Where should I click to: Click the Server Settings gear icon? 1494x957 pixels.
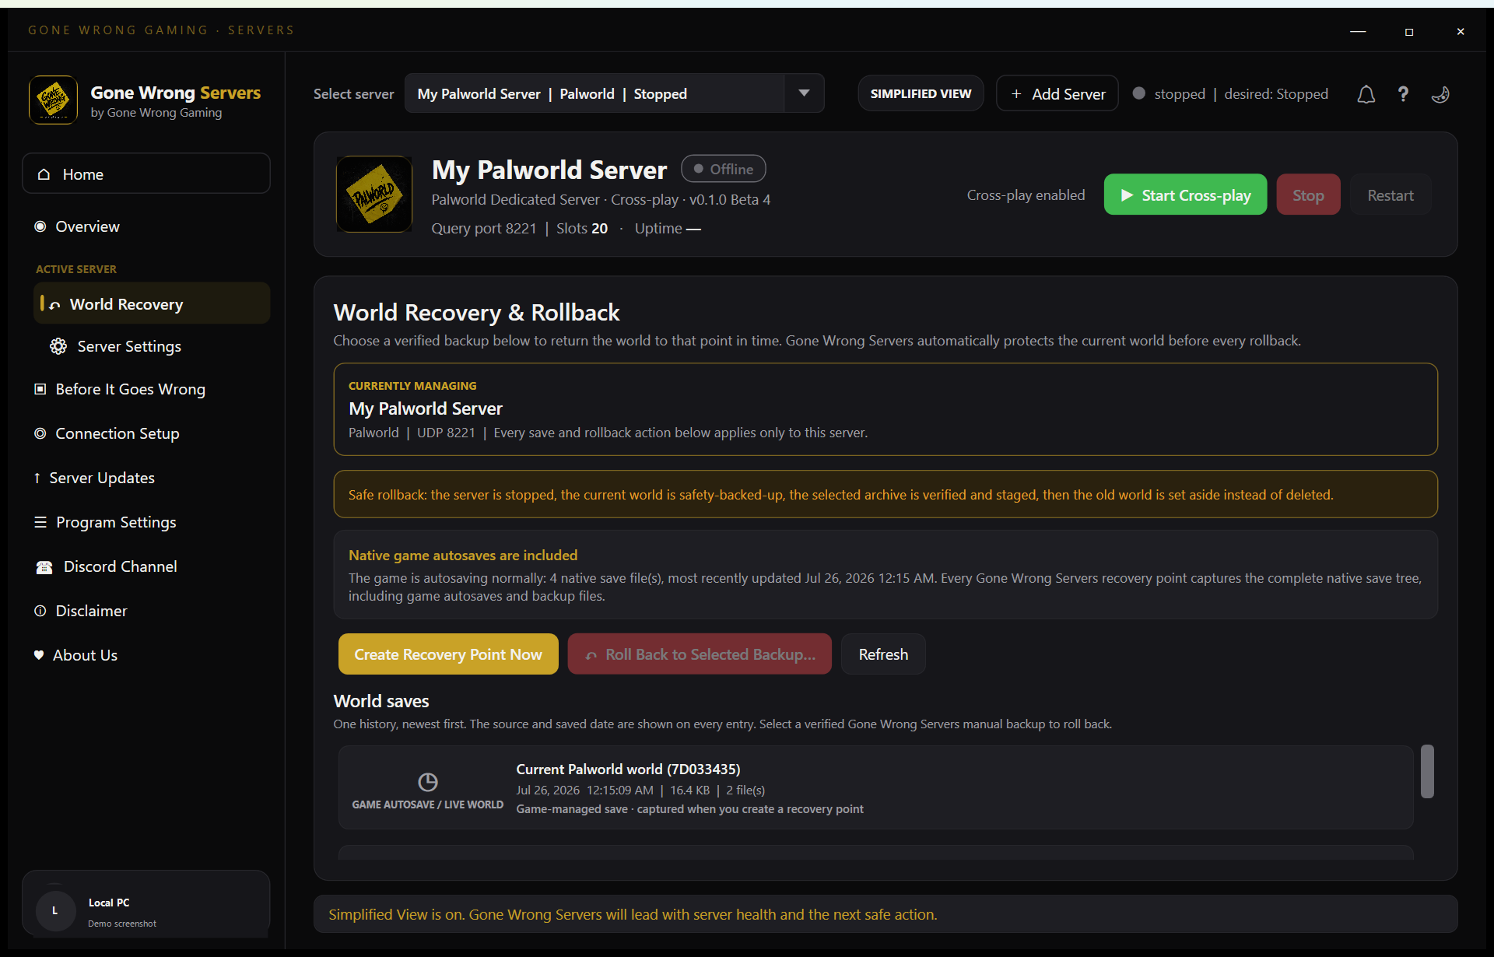58,346
